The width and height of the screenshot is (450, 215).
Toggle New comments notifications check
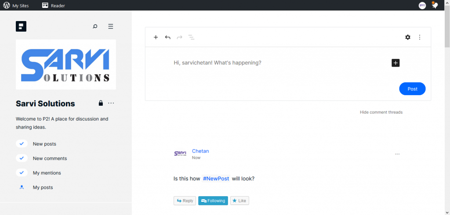22,158
